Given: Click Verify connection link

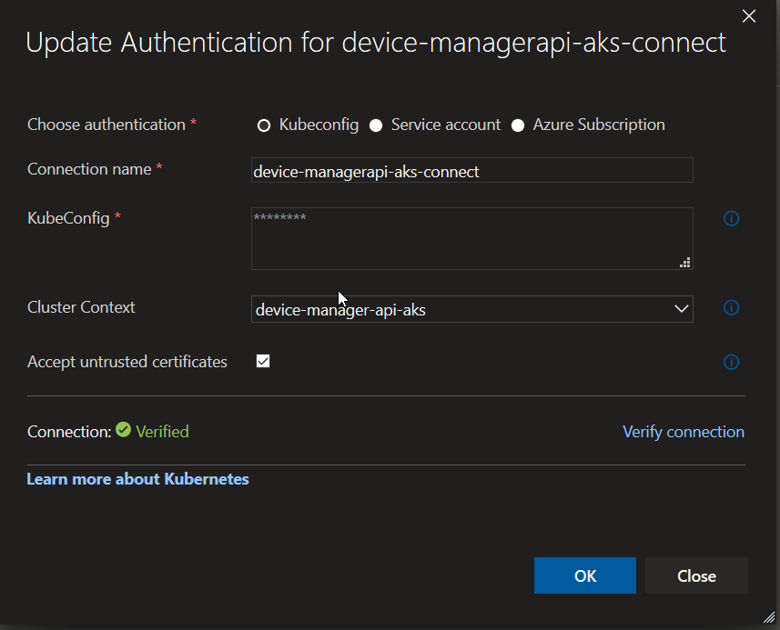Looking at the screenshot, I should pyautogui.click(x=683, y=432).
